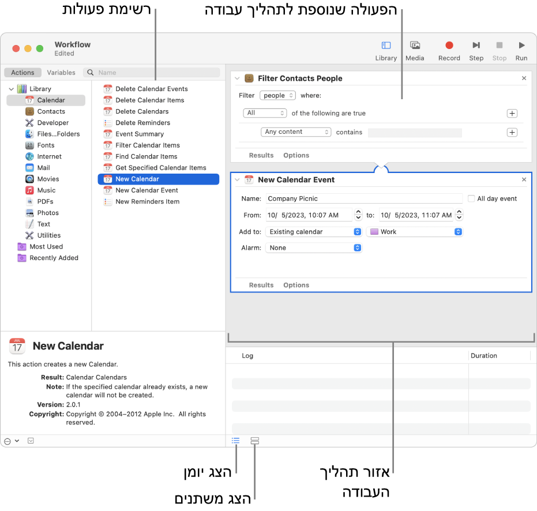
Task: Open Results of New Calendar Event
Action: click(x=261, y=285)
